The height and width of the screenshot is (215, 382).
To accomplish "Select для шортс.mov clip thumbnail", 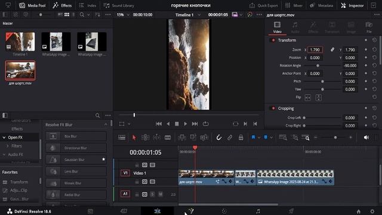I will (x=20, y=70).
